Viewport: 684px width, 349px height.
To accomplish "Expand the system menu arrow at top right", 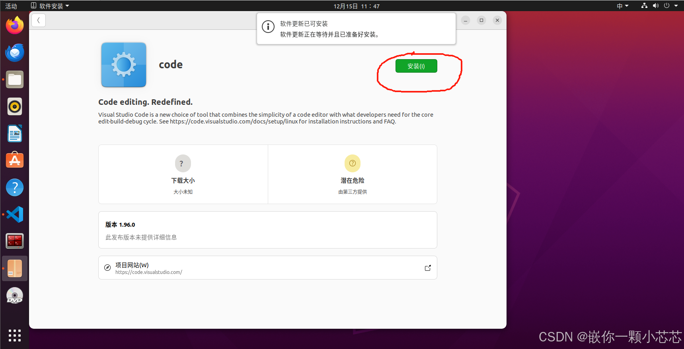I will pyautogui.click(x=676, y=6).
